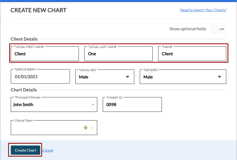
Task: Click the Legal First Name field
Action: point(45,54)
